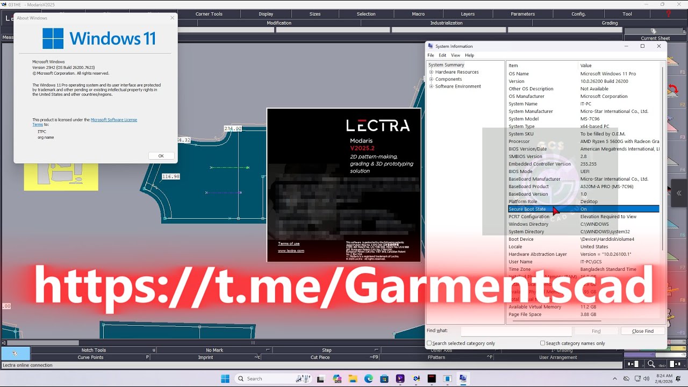Open Task View on the taskbar

click(321, 378)
